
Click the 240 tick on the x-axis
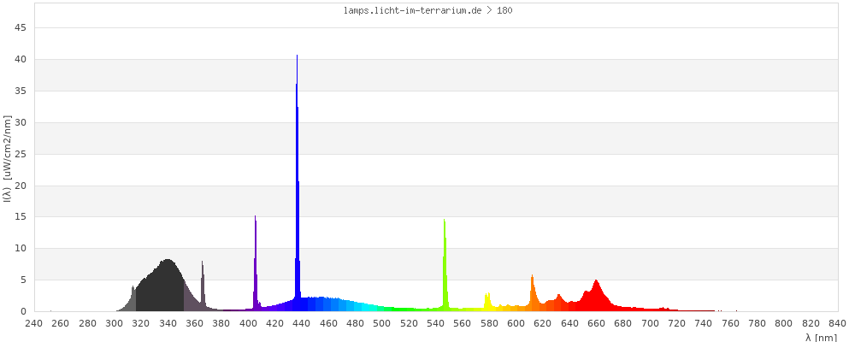click(34, 323)
